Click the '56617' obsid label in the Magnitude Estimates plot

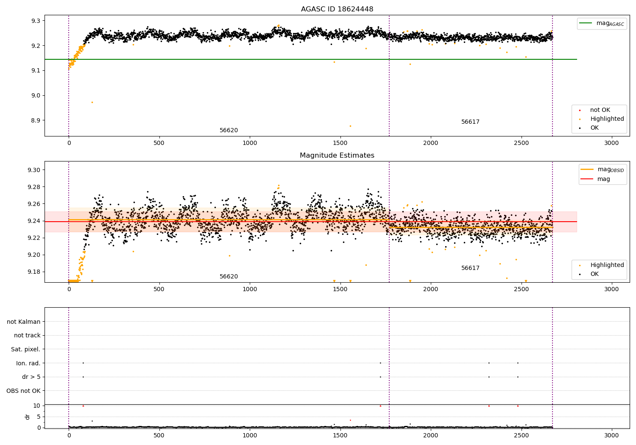point(470,268)
